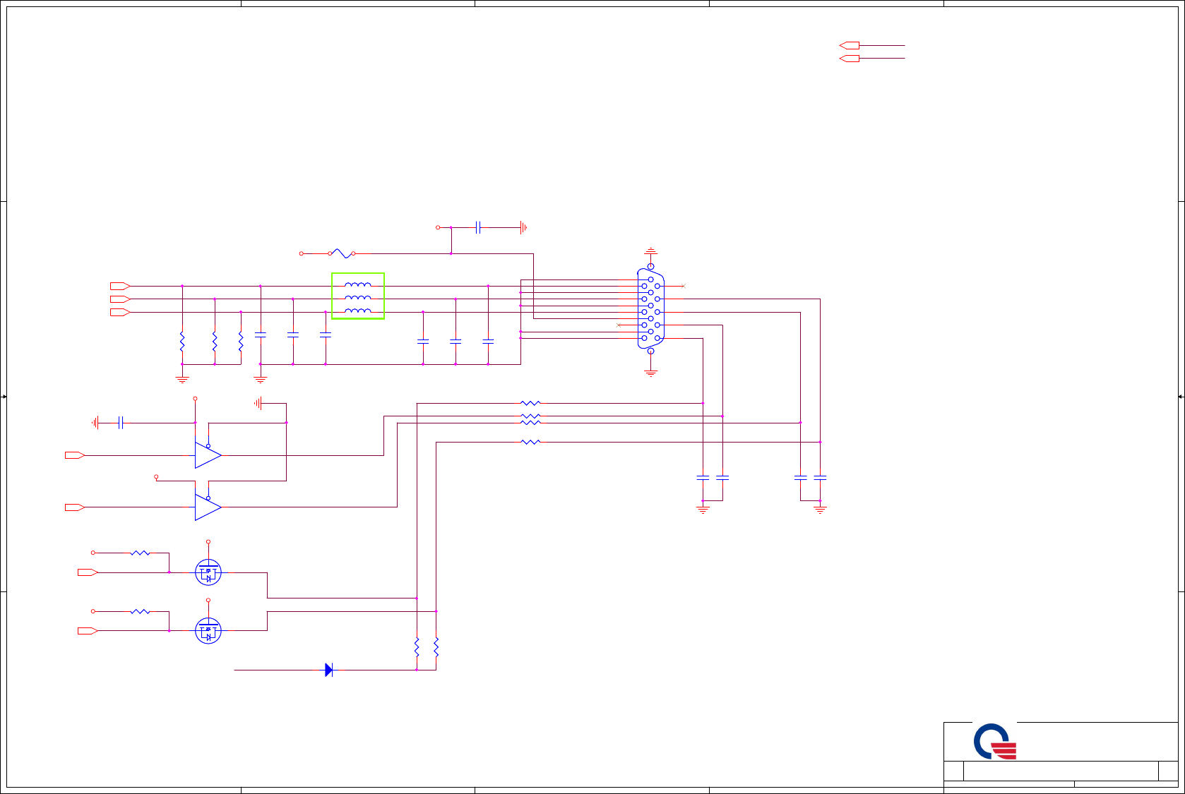Select the input port feeding the upper buffer
This screenshot has height=794, width=1185.
click(x=75, y=455)
